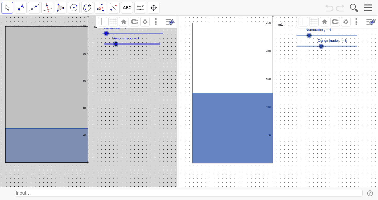Click the Denominador₁ = 8 slider
378x200 pixels.
coord(327,46)
